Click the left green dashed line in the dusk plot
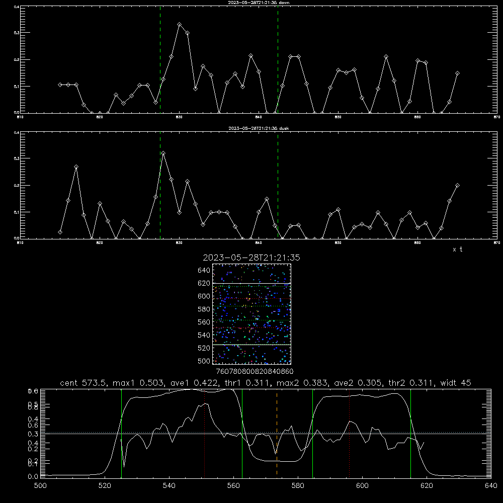 coord(160,185)
